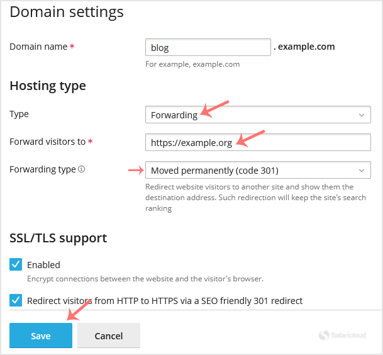Click the 'Domain settings' page title
The width and height of the screenshot is (383, 355).
67,12
